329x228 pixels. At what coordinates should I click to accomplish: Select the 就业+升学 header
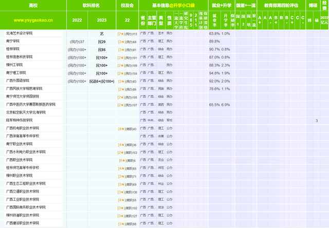click(x=222, y=6)
